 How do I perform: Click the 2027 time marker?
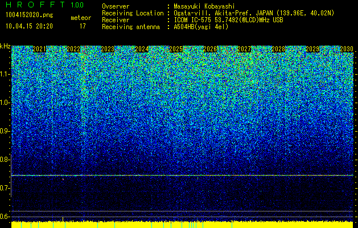244,49
